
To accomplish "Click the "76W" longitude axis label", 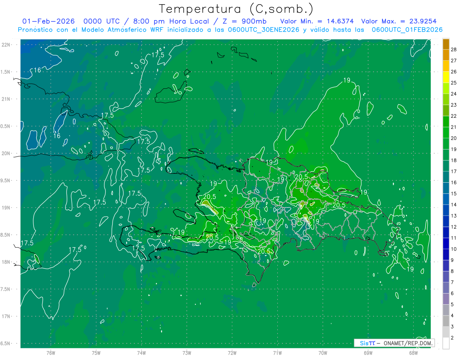I will pyautogui.click(x=51, y=353).
